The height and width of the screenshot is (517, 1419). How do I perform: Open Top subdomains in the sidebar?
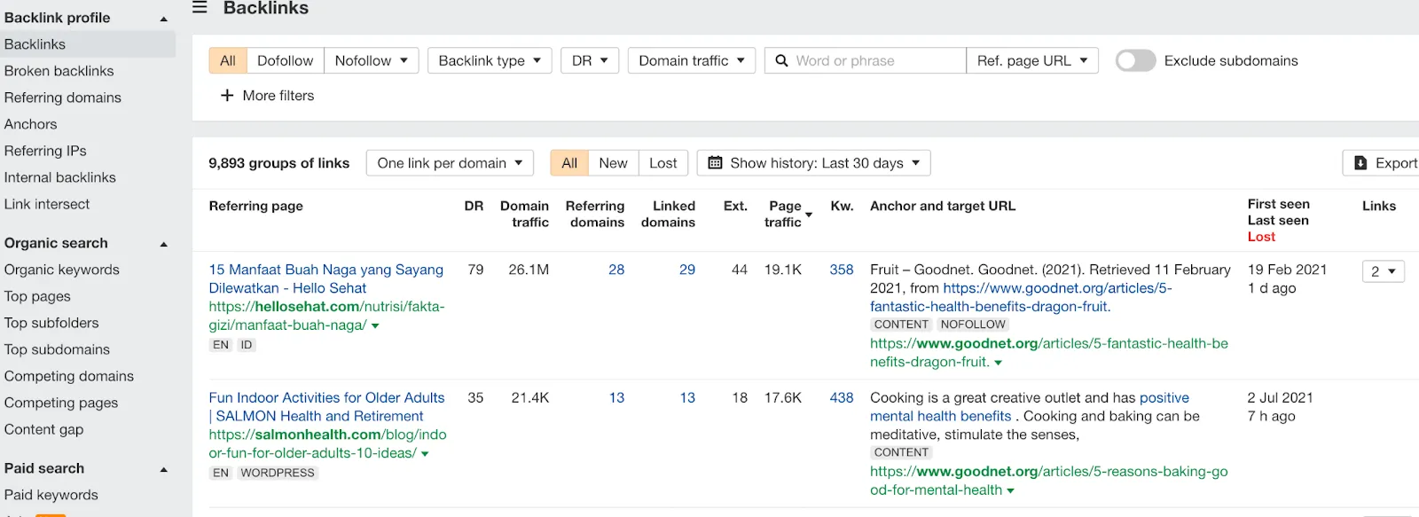57,349
